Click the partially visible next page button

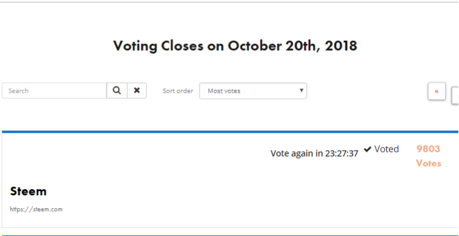click(455, 96)
